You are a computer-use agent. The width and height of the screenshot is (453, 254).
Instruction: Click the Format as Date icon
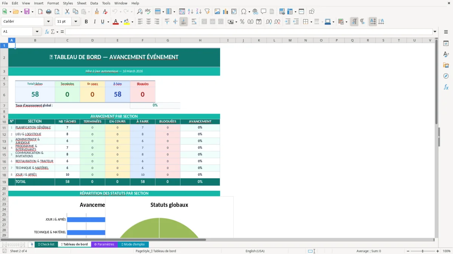pyautogui.click(x=259, y=22)
